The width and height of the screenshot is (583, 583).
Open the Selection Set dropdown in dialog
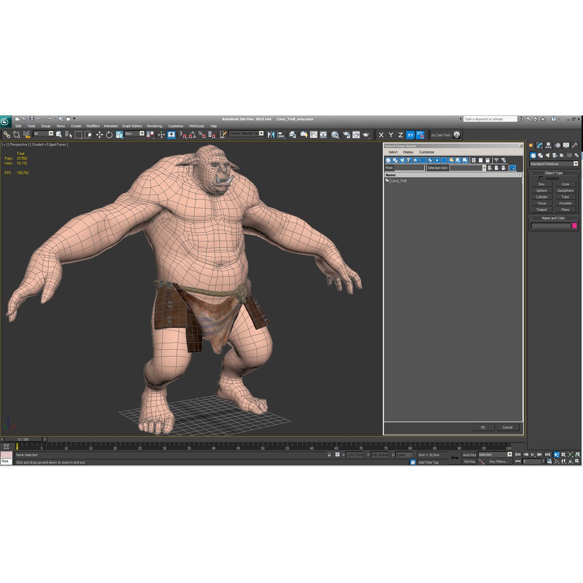click(467, 168)
